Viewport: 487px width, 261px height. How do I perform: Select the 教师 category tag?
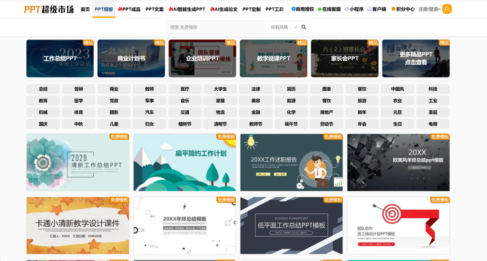click(149, 89)
